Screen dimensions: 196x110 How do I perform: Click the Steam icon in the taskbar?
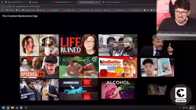(x=17, y=108)
